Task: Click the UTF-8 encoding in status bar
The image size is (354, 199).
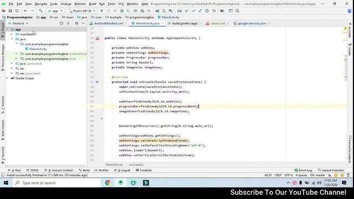Action: (289, 175)
